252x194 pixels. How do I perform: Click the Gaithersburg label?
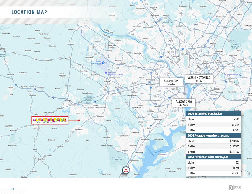click(154, 16)
